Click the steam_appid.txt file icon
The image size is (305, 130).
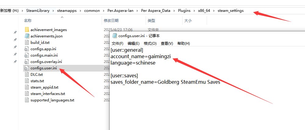click(x=26, y=87)
